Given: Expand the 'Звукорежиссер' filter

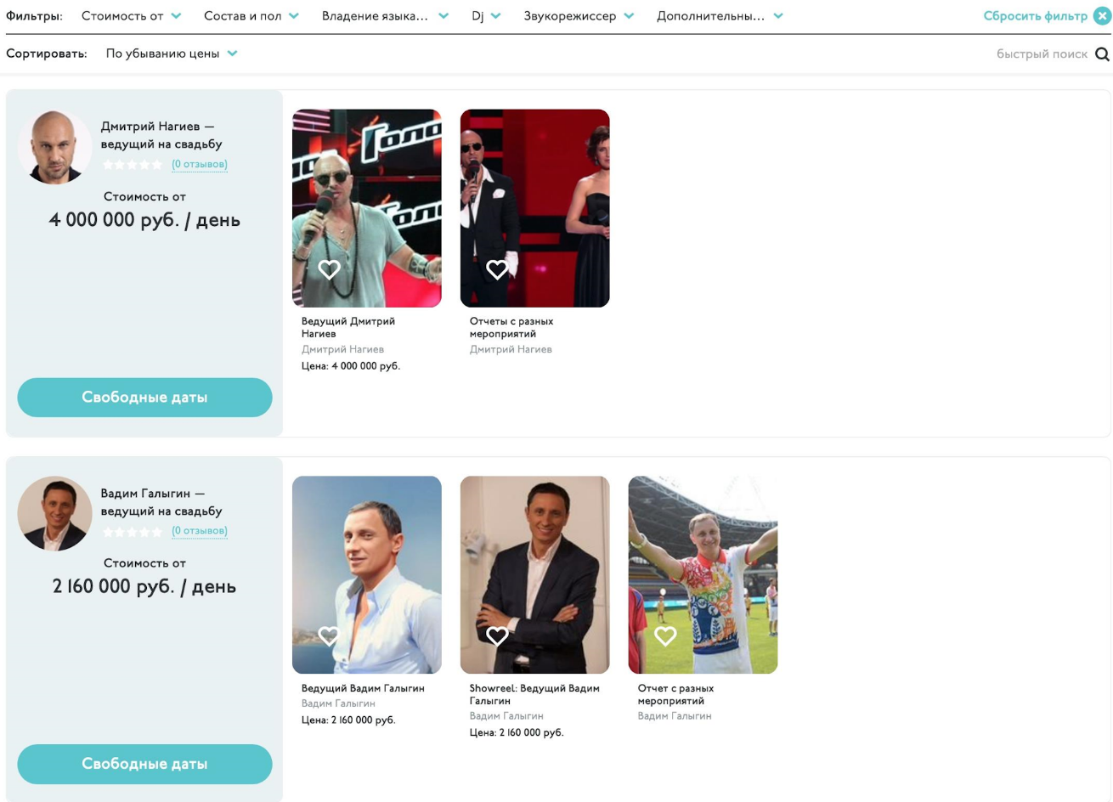Looking at the screenshot, I should [x=579, y=16].
